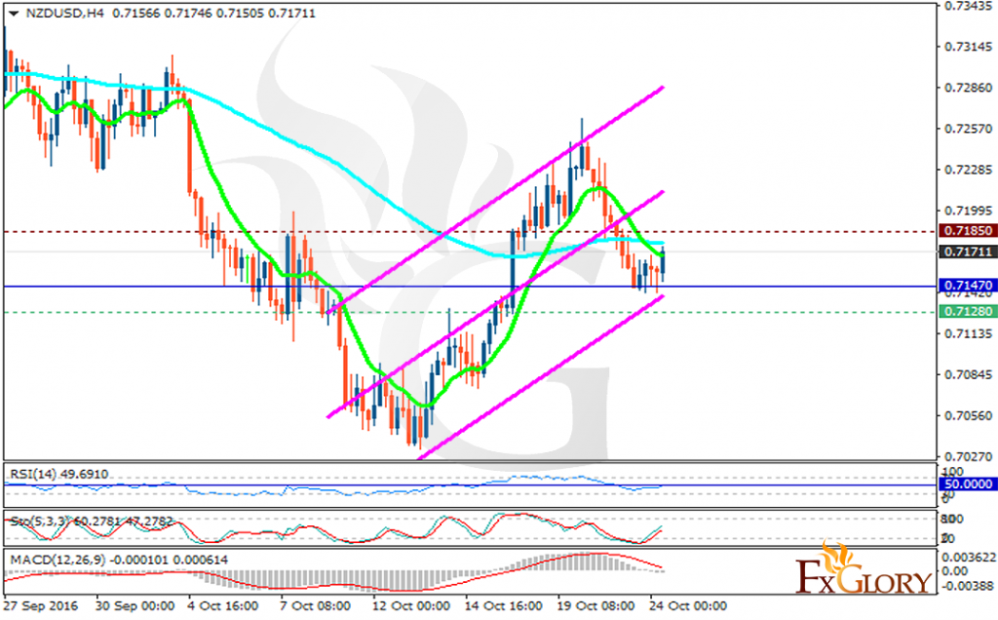
Task: Select the 0.70845 price scale value
Action: [968, 374]
